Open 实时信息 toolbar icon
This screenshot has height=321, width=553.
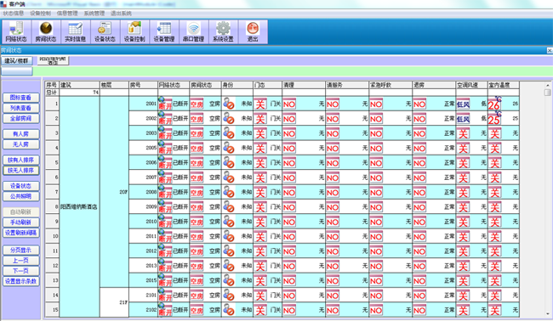[x=76, y=32]
